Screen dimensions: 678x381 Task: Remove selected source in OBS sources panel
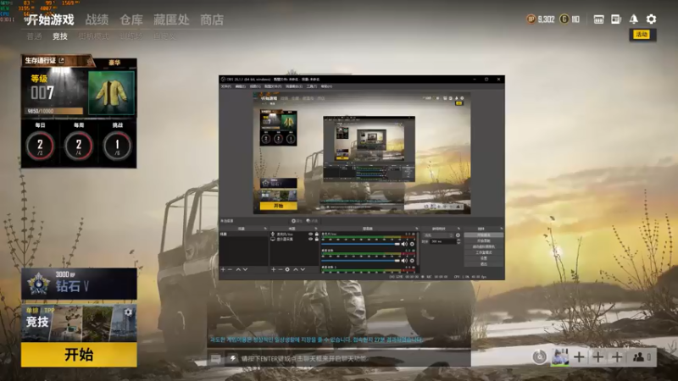coord(281,269)
